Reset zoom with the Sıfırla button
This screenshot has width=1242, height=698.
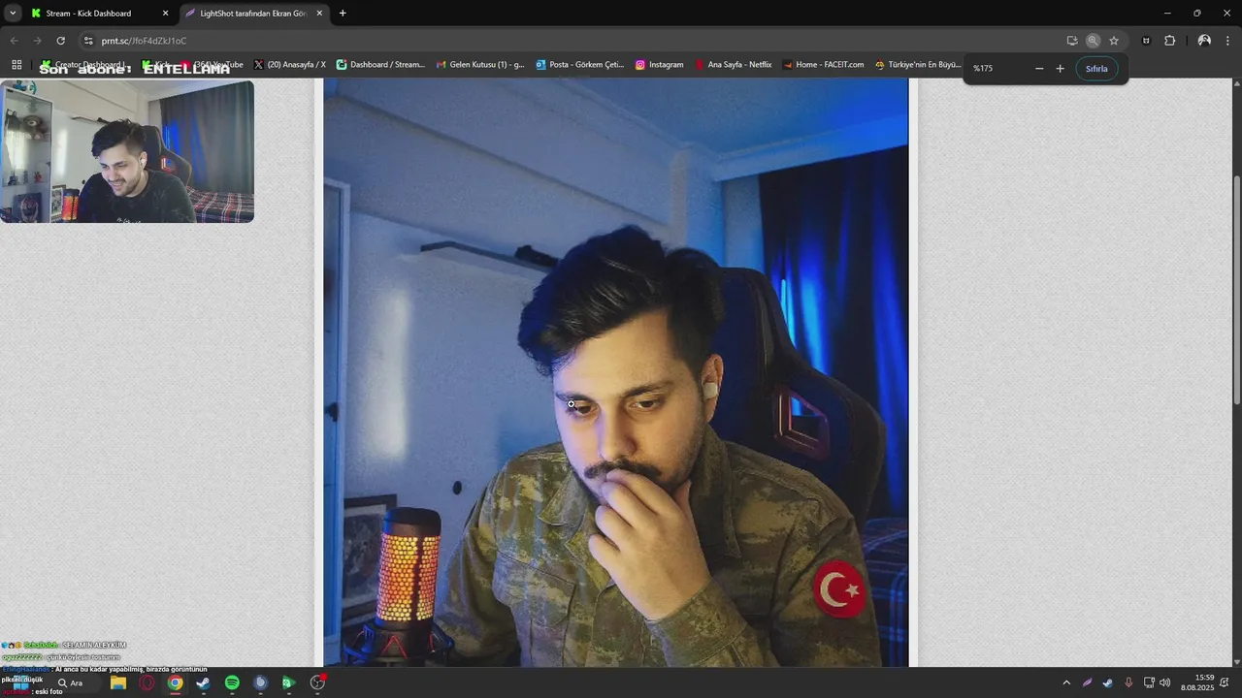point(1096,69)
